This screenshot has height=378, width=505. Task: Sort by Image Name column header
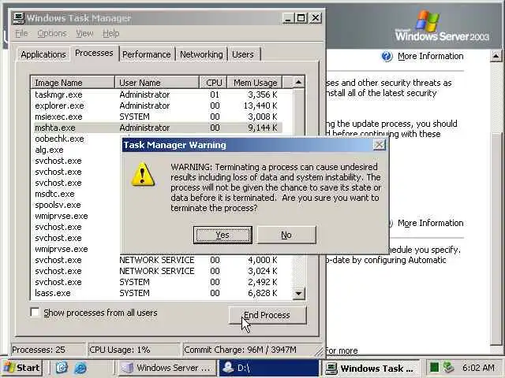pos(73,83)
